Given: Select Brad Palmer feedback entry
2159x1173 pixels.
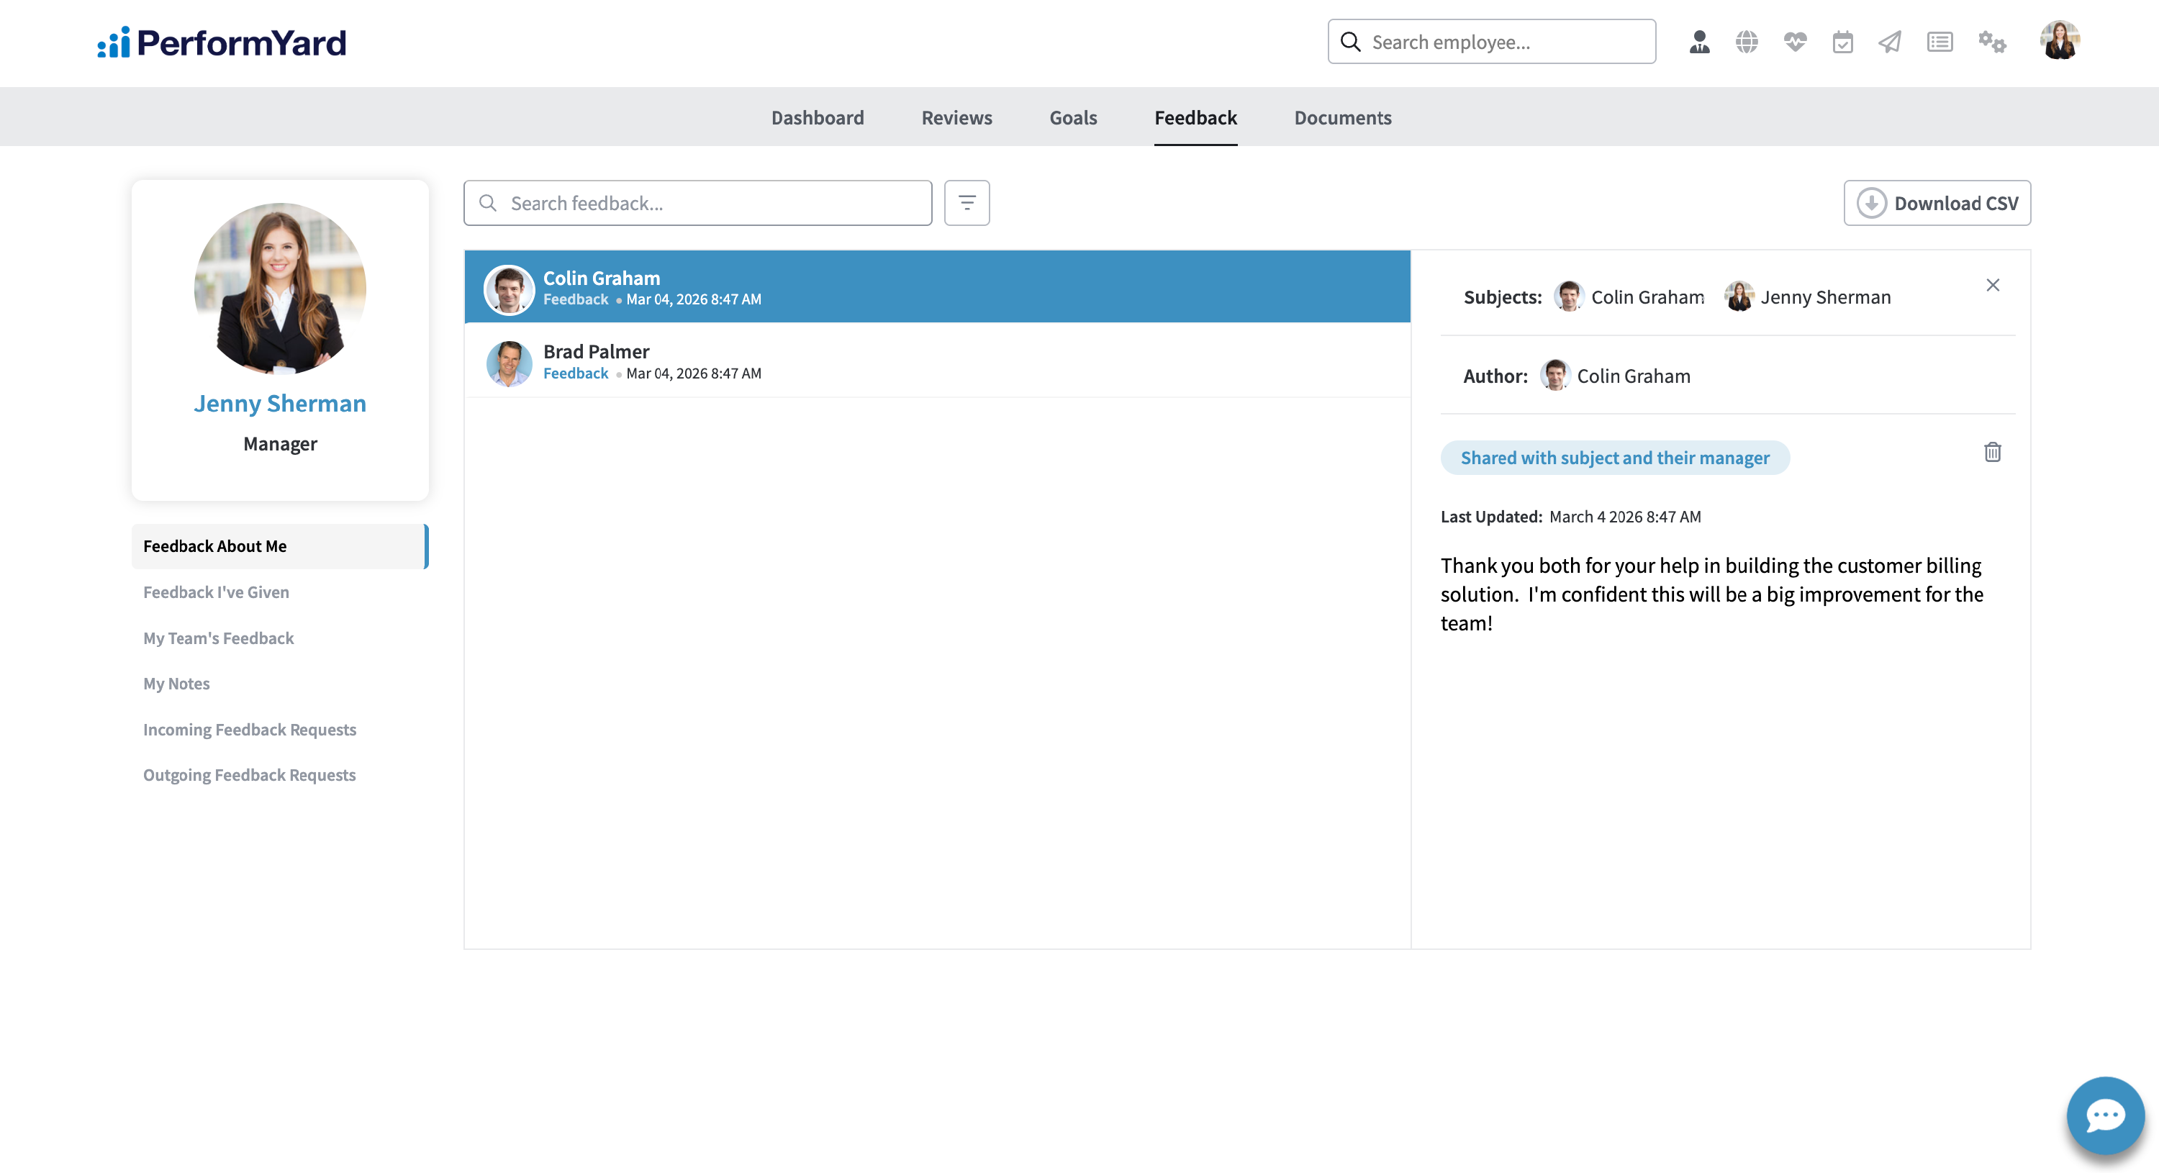Looking at the screenshot, I should pos(936,362).
